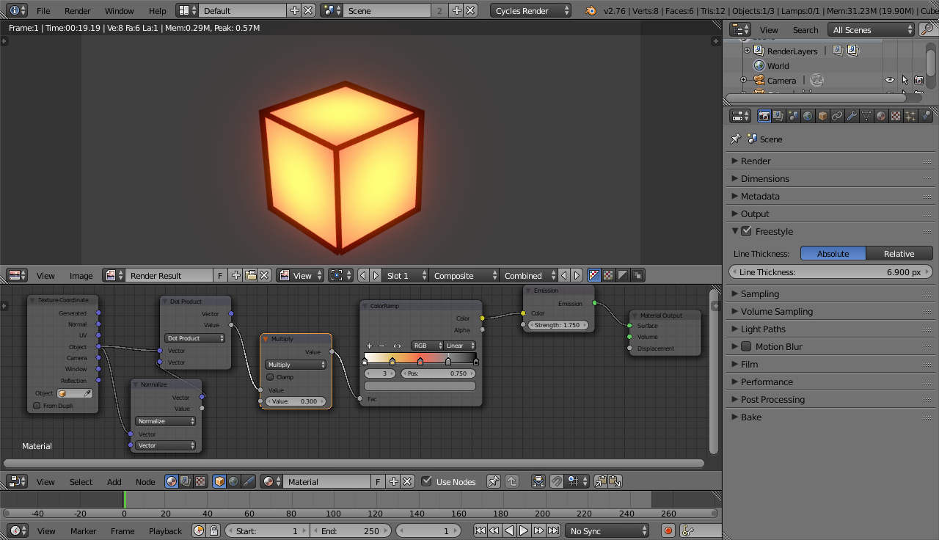Open the Render tab in Properties editor

point(764,116)
